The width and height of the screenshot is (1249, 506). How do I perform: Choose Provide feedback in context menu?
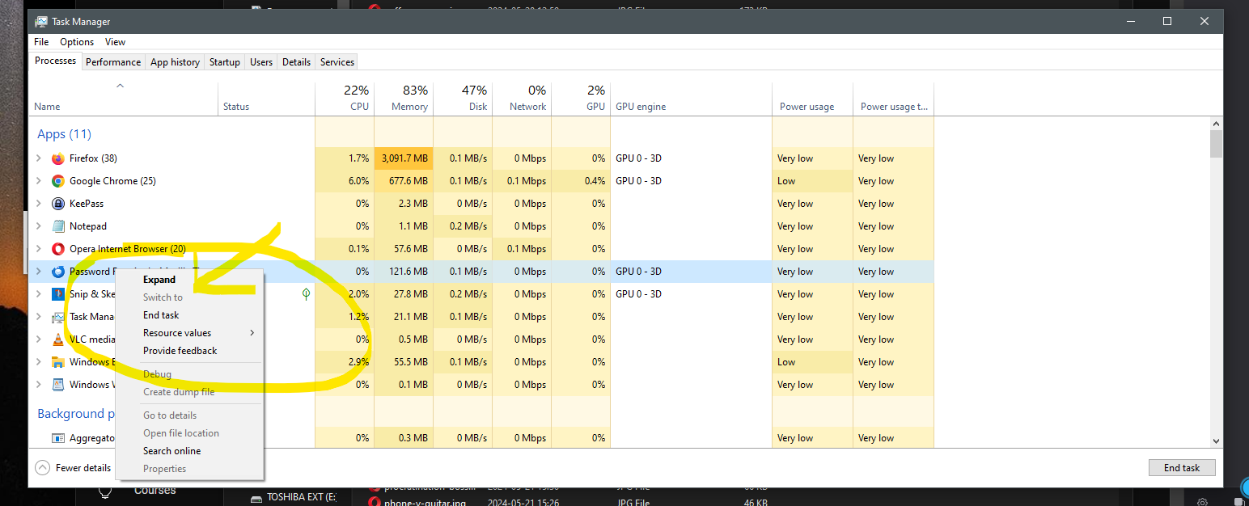tap(190, 351)
